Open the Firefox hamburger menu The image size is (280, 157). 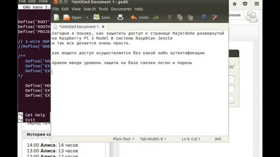tap(257, 4)
